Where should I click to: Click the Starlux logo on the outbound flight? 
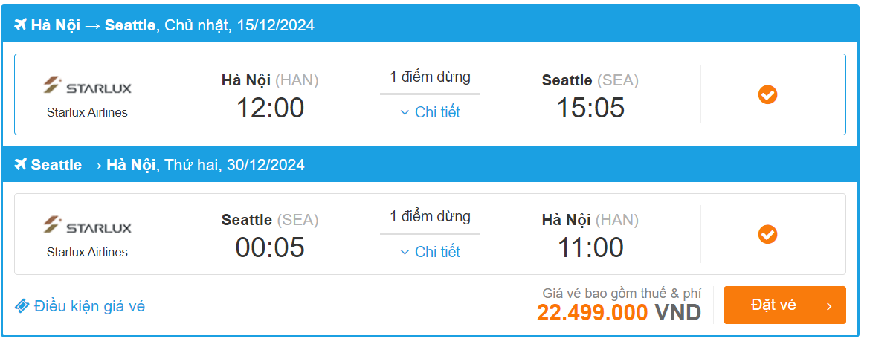pos(87,87)
